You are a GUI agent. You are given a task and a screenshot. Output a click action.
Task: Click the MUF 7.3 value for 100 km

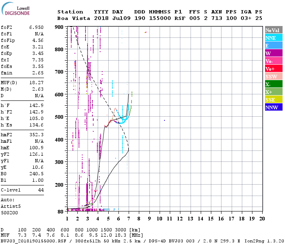pyautogui.click(x=22, y=235)
